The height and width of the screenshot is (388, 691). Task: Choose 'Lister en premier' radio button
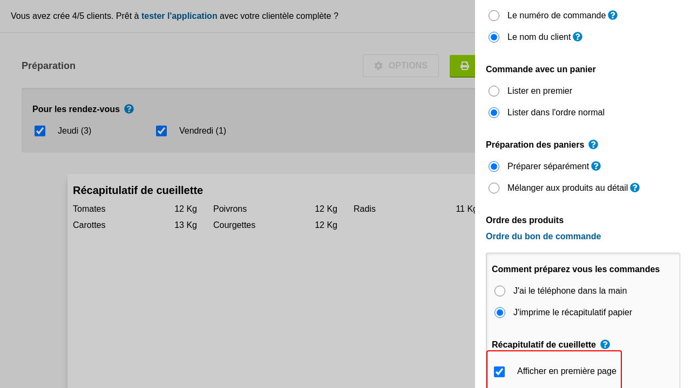click(494, 91)
